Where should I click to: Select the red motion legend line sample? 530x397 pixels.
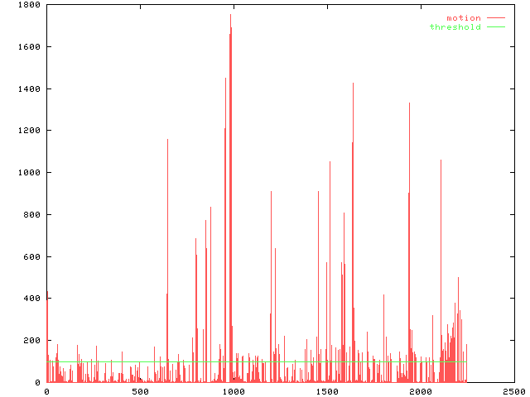[495, 18]
